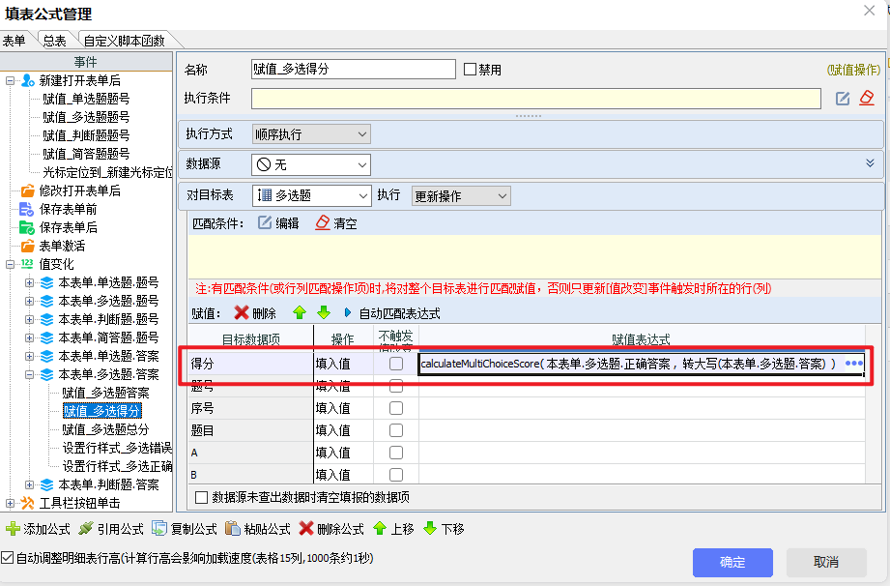Click 删除公式 red X icon
The image size is (890, 586).
point(306,529)
